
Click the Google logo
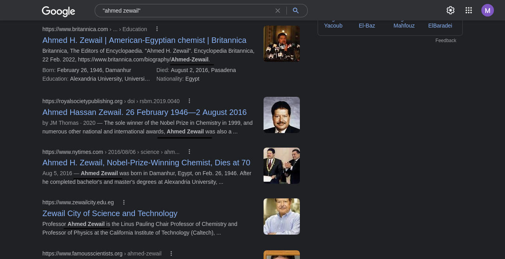pyautogui.click(x=58, y=11)
